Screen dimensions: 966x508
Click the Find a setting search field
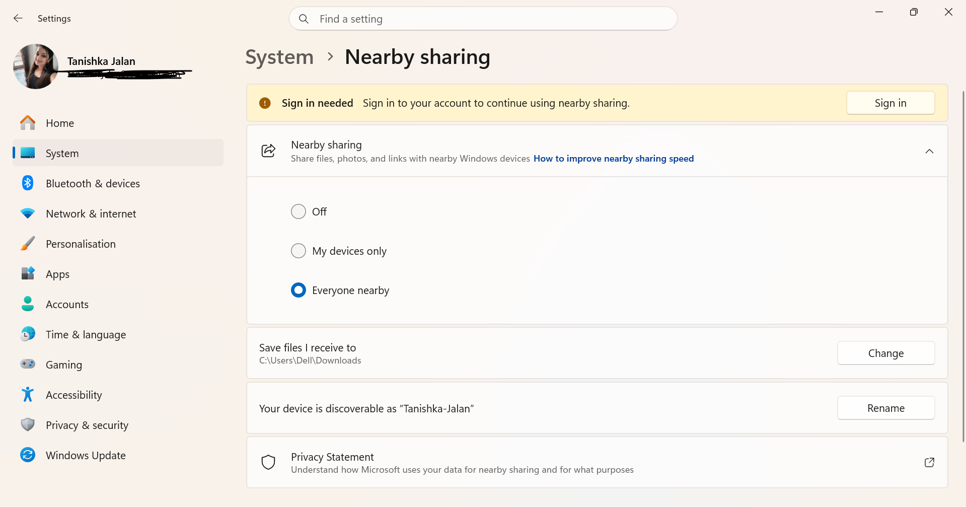pyautogui.click(x=483, y=19)
